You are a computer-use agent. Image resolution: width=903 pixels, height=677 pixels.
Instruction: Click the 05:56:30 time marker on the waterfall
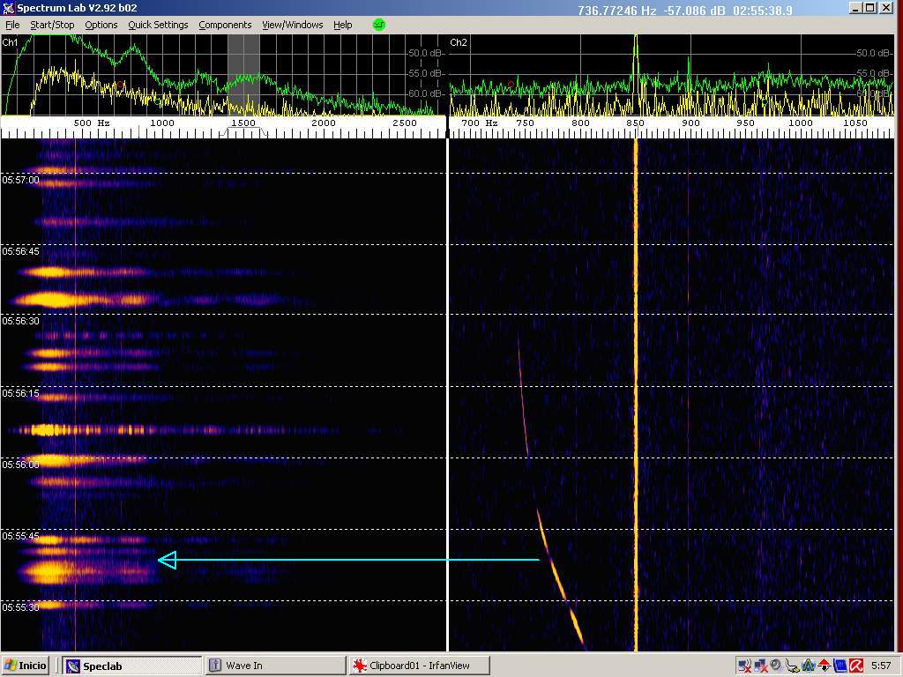[20, 322]
